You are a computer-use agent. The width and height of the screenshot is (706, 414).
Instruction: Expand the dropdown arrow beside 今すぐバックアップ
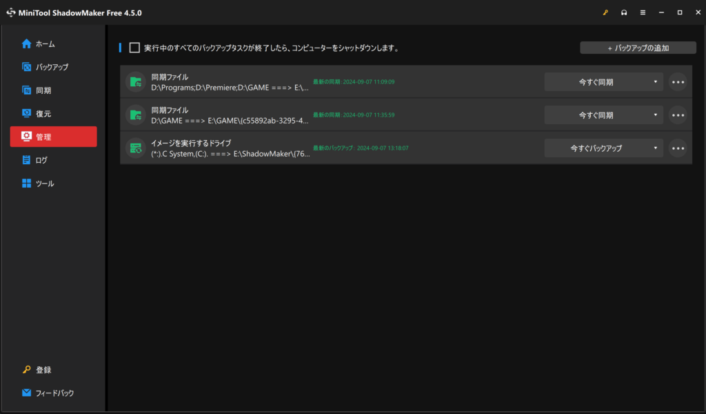pyautogui.click(x=656, y=148)
